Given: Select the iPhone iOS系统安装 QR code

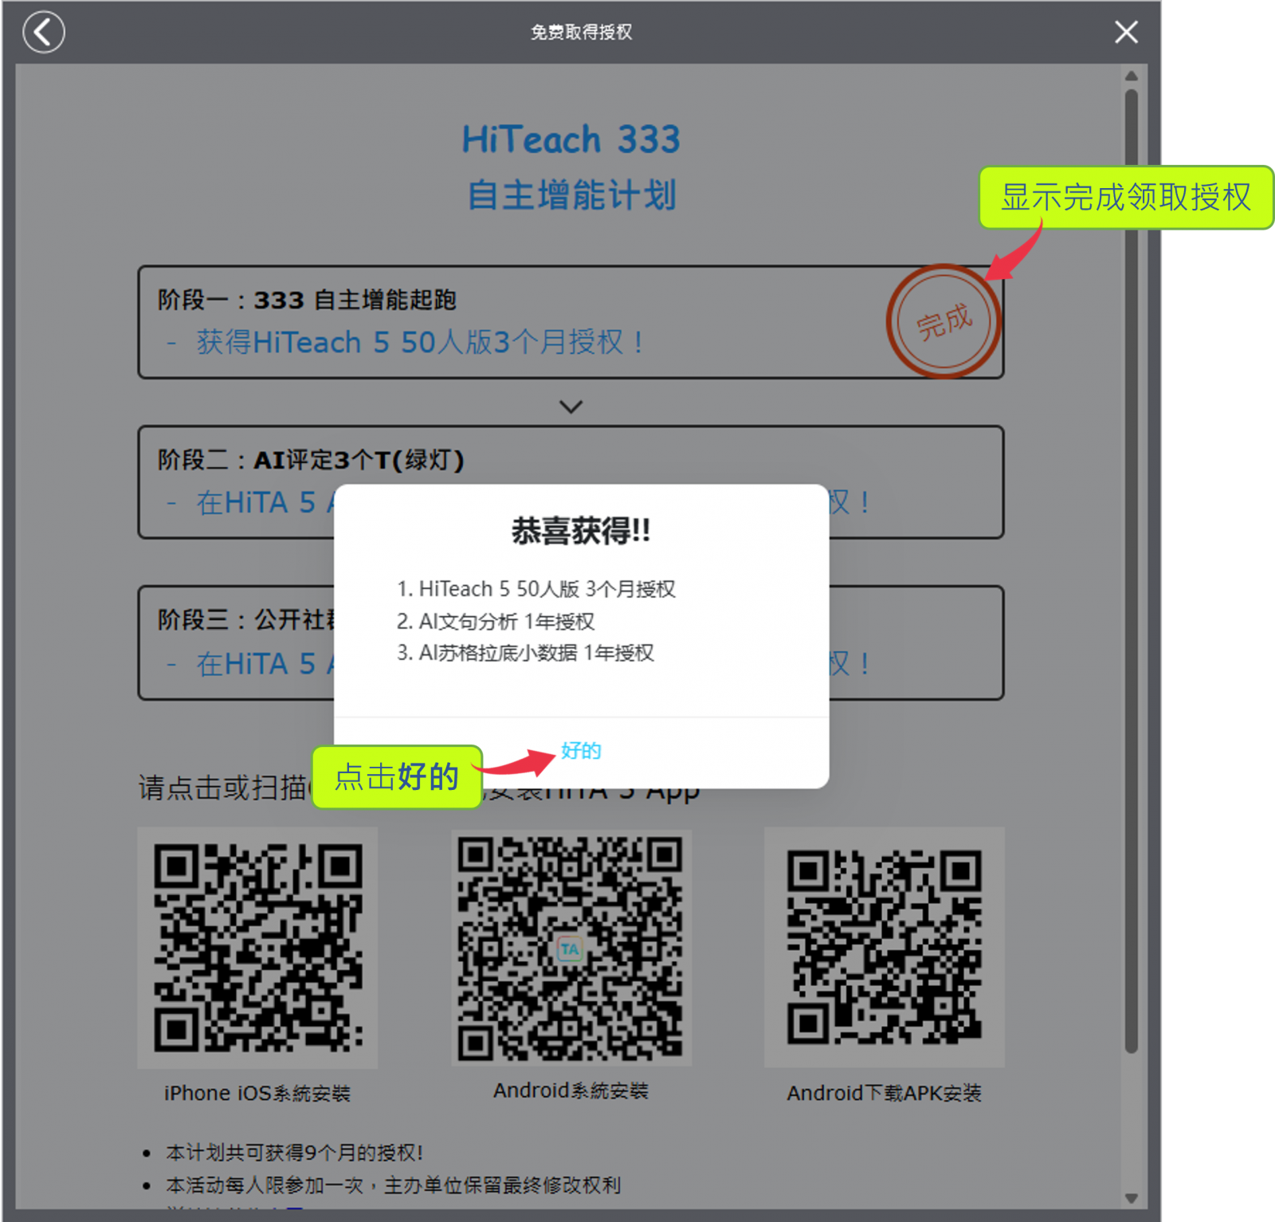Looking at the screenshot, I should [x=257, y=948].
